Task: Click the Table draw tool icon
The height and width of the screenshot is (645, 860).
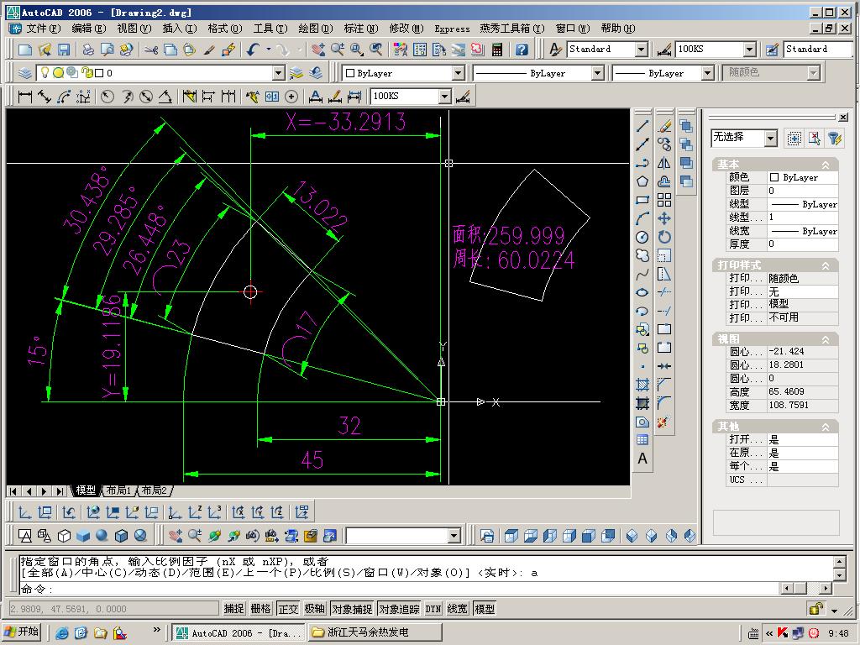Action: (642, 440)
